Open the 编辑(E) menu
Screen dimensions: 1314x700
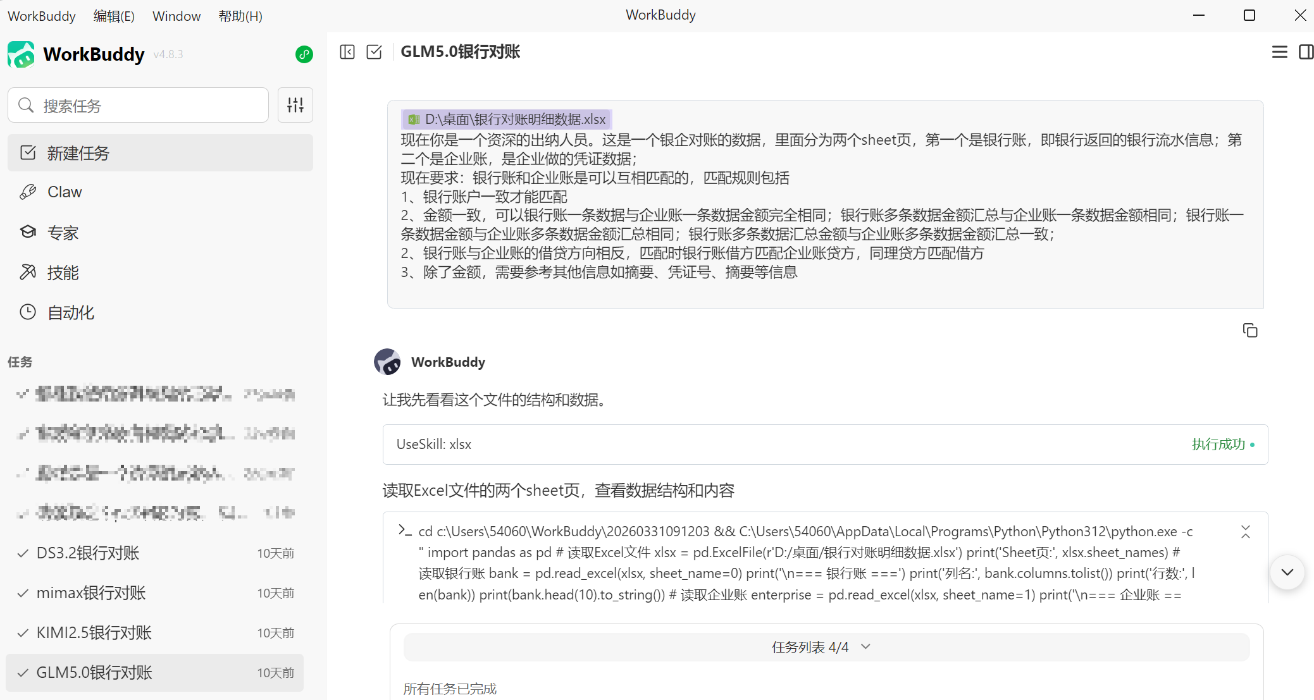click(x=114, y=16)
